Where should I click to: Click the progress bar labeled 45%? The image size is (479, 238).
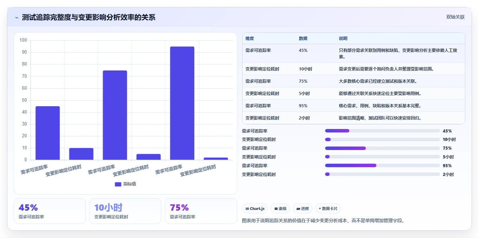point(382,131)
